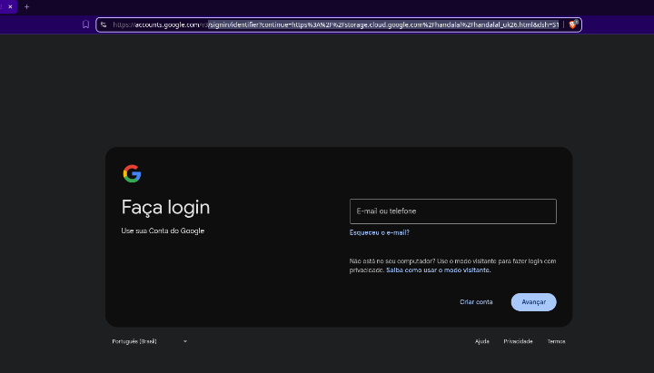Open the Termos footer link
Image resolution: width=654 pixels, height=373 pixels.
coord(556,341)
